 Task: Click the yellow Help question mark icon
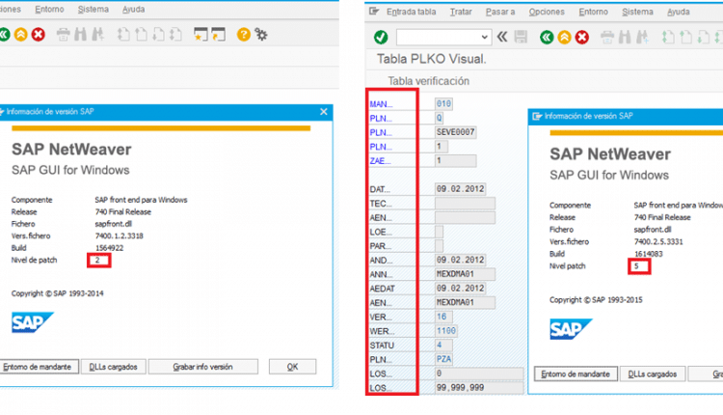pyautogui.click(x=244, y=34)
